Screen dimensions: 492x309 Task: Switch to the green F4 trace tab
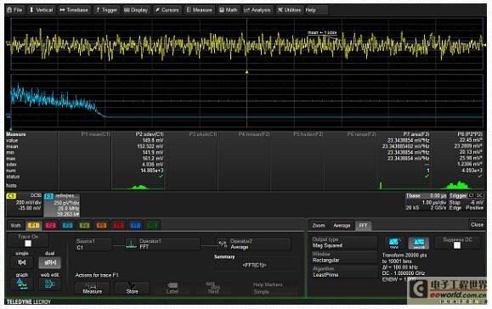84,225
